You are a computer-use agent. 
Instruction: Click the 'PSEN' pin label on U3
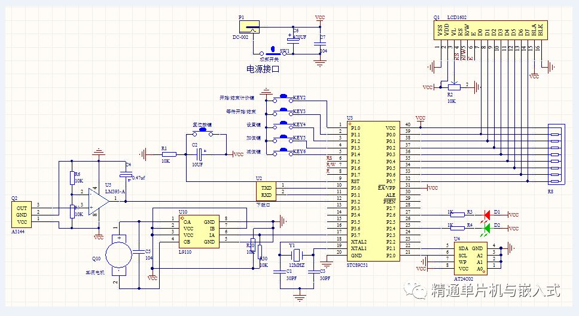[x=389, y=202]
